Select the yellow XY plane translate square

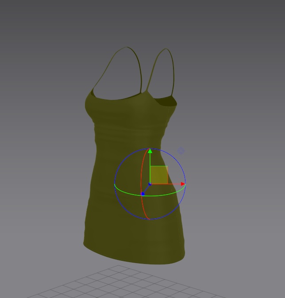[159, 175]
